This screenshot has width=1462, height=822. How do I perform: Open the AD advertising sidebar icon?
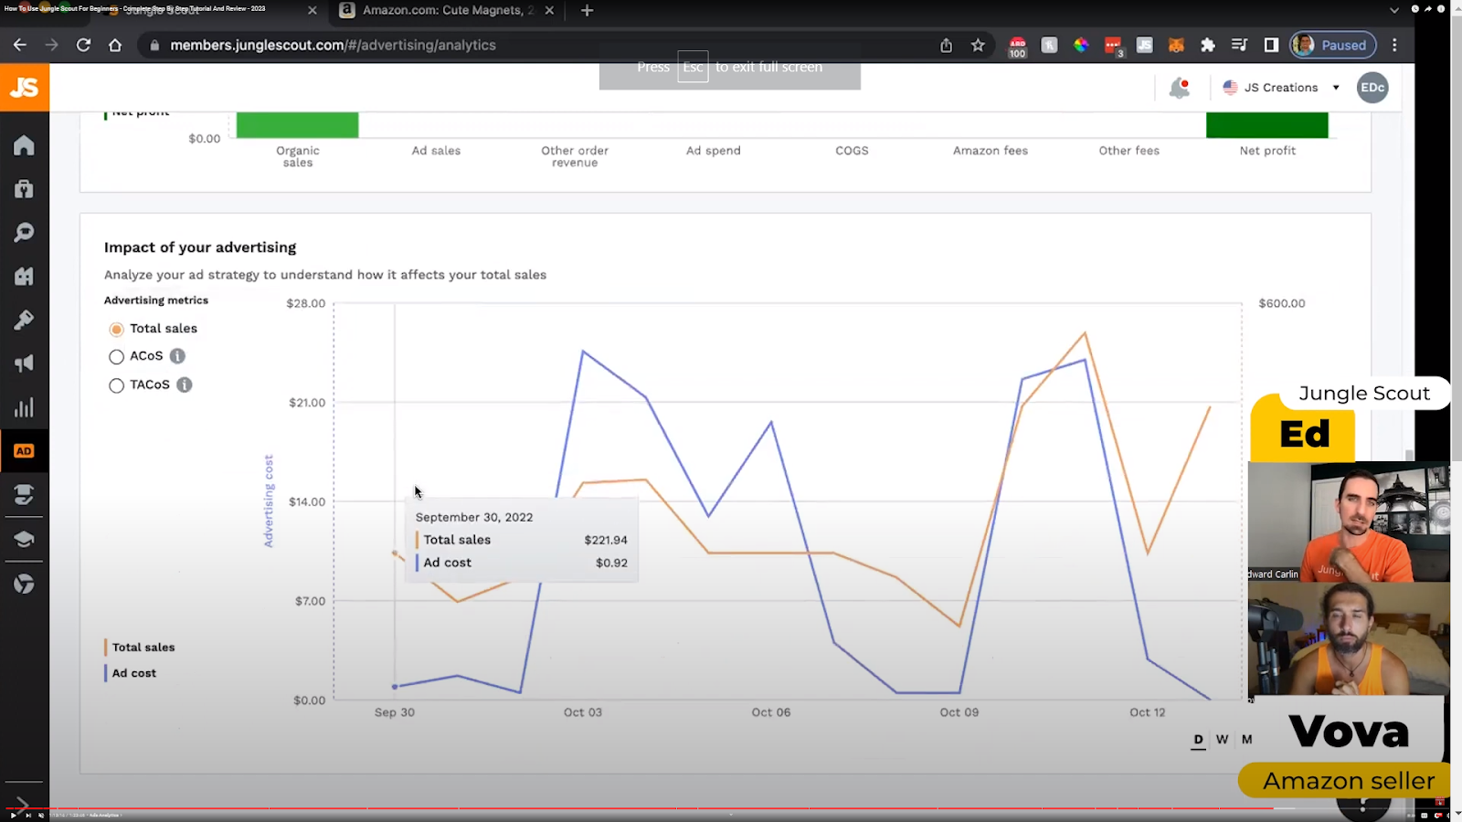[24, 451]
